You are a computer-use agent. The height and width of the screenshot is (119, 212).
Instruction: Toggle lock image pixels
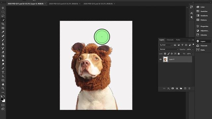point(169,54)
